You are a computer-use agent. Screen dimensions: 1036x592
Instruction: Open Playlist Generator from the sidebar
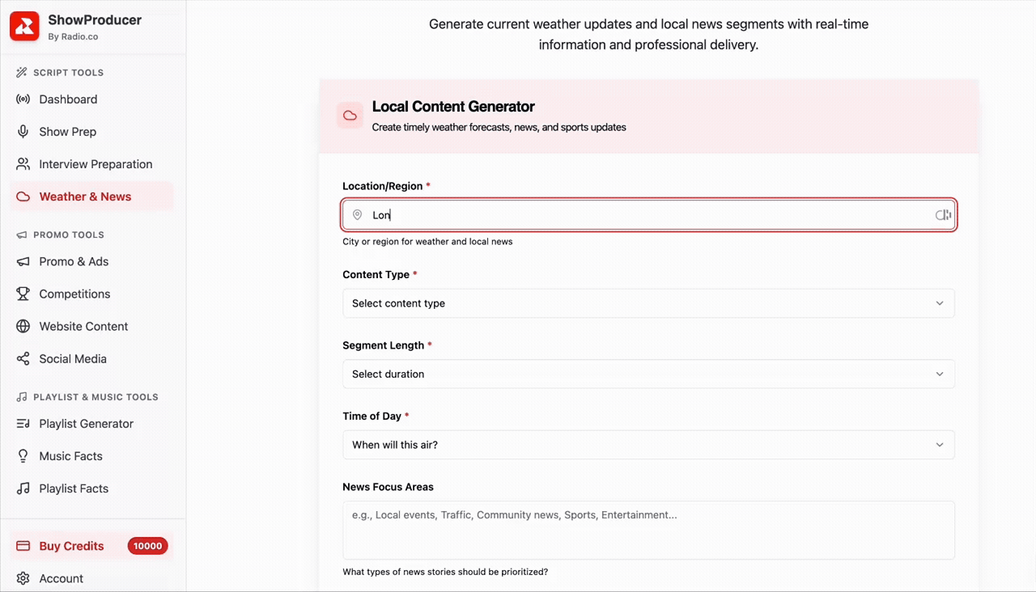pyautogui.click(x=86, y=424)
